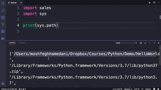Maximize the panel with the chevron
161x90 pixels.
pyautogui.click(x=154, y=43)
